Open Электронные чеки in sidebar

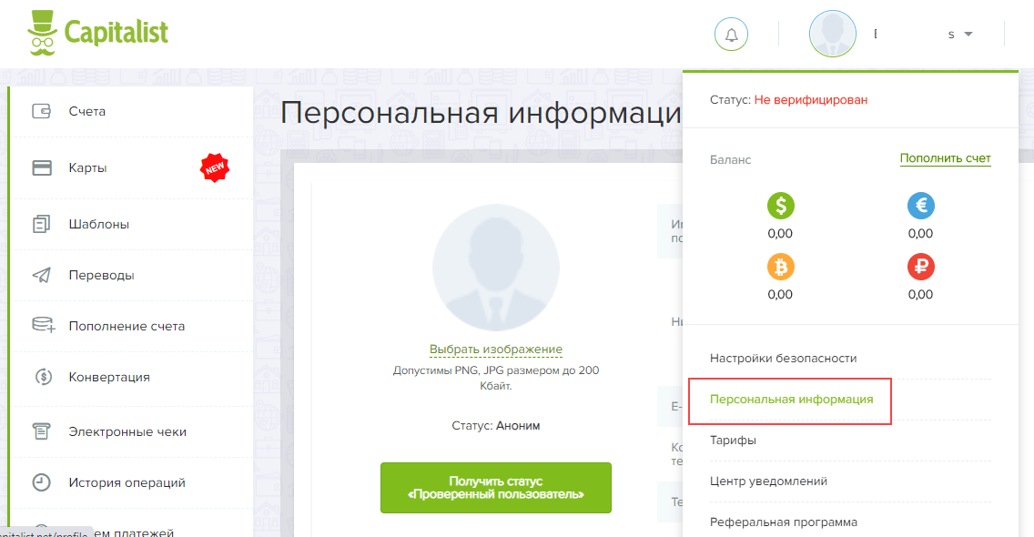[127, 431]
